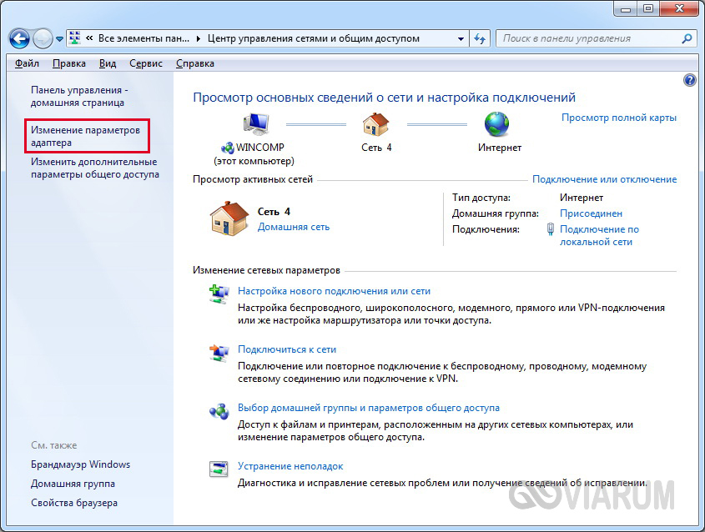Click the new connection setup icon
The image size is (705, 532).
[219, 294]
